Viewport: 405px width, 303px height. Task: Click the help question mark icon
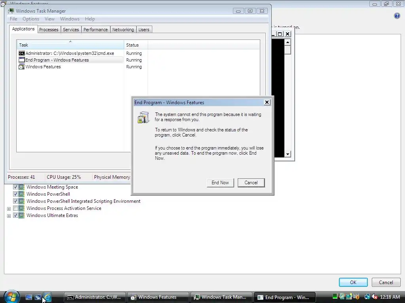point(397,16)
